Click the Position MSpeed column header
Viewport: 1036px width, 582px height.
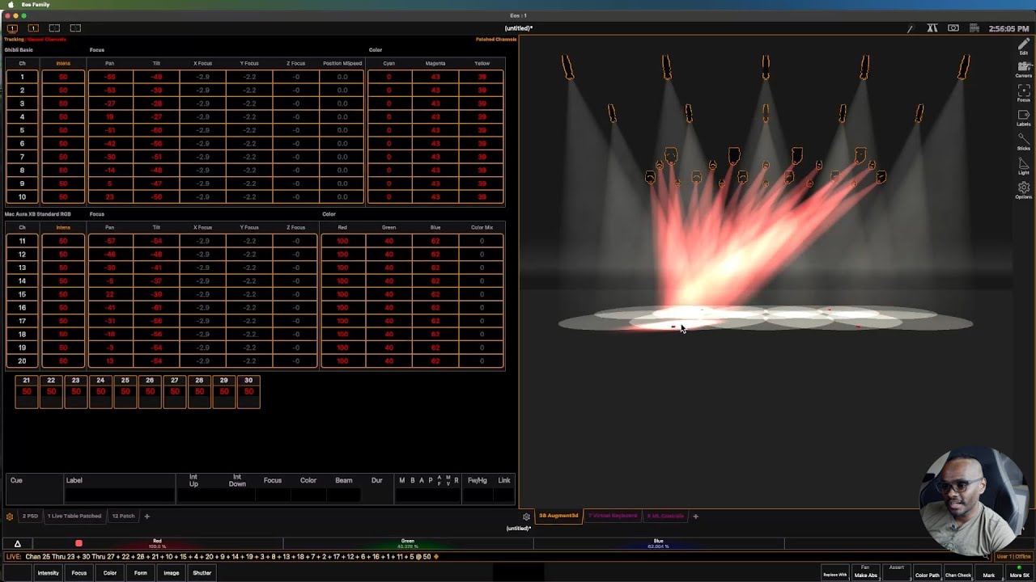coord(342,63)
